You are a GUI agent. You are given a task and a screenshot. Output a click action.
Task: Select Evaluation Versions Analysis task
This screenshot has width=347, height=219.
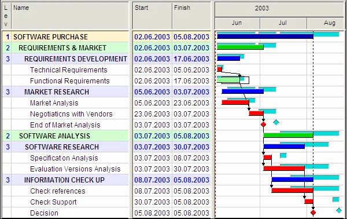[75, 169]
